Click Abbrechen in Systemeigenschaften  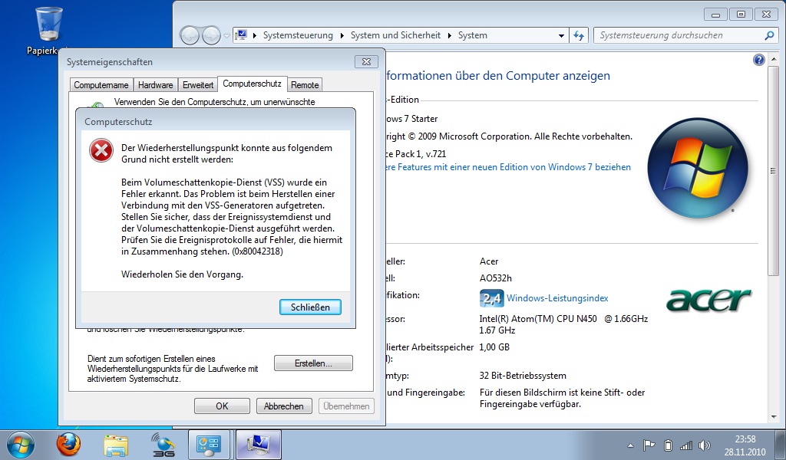(284, 406)
